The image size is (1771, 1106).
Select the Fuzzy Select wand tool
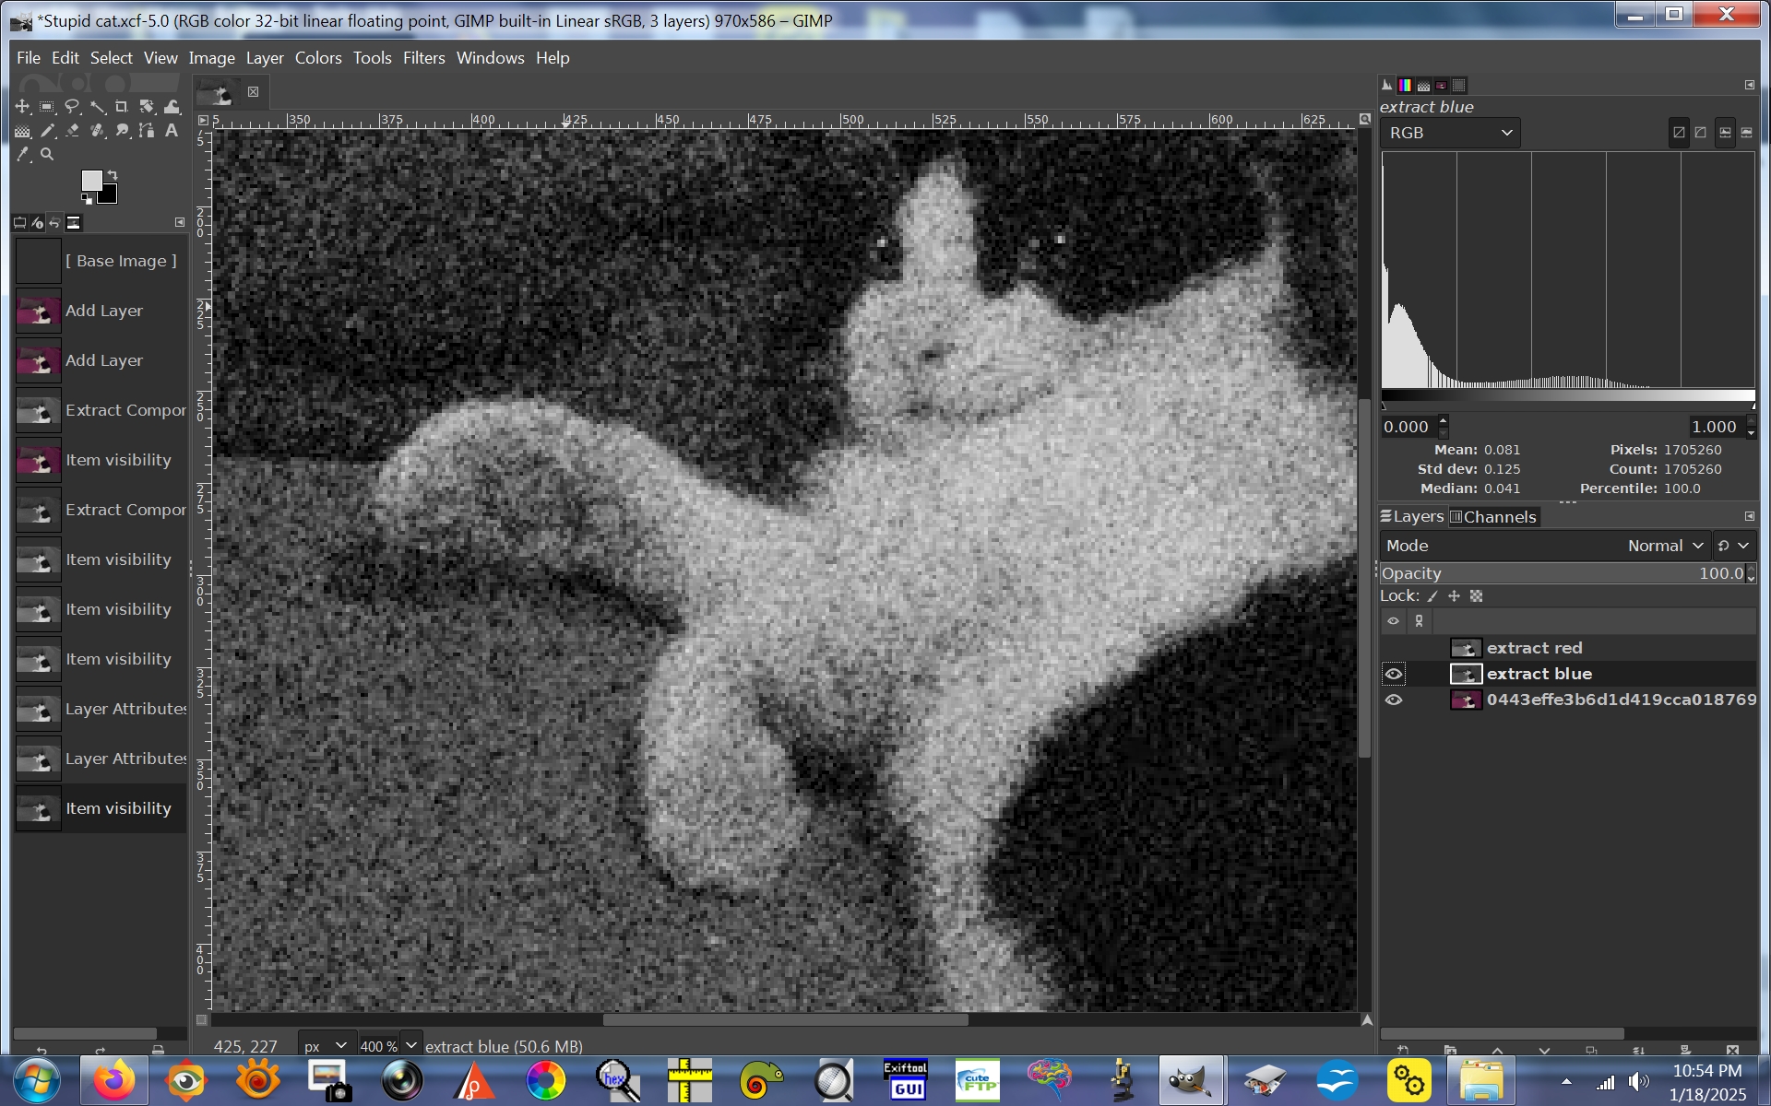97,107
